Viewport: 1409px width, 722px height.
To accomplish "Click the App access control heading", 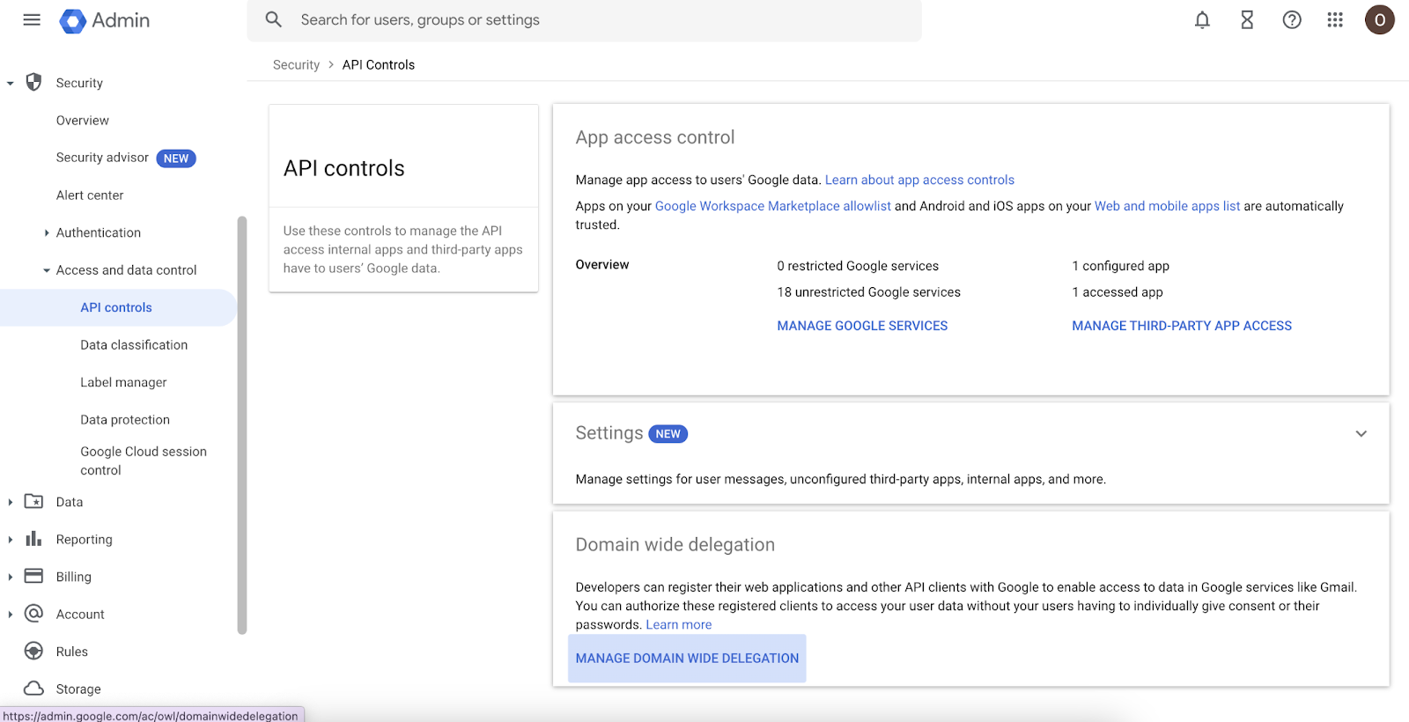I will click(655, 137).
